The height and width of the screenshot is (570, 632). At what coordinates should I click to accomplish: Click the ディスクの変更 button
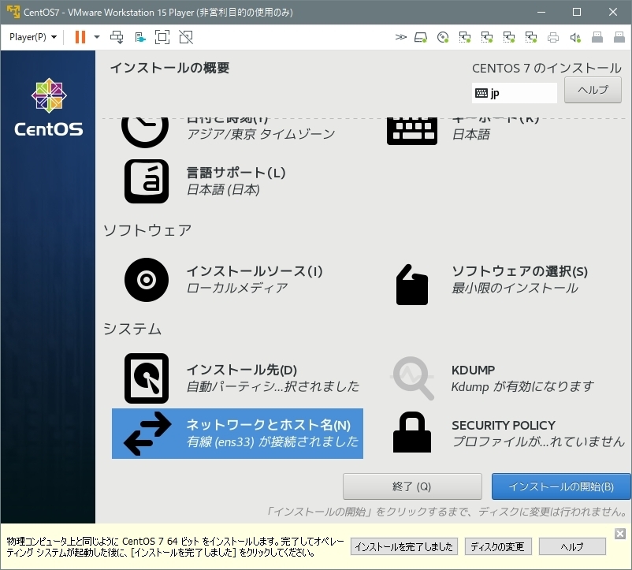498,546
